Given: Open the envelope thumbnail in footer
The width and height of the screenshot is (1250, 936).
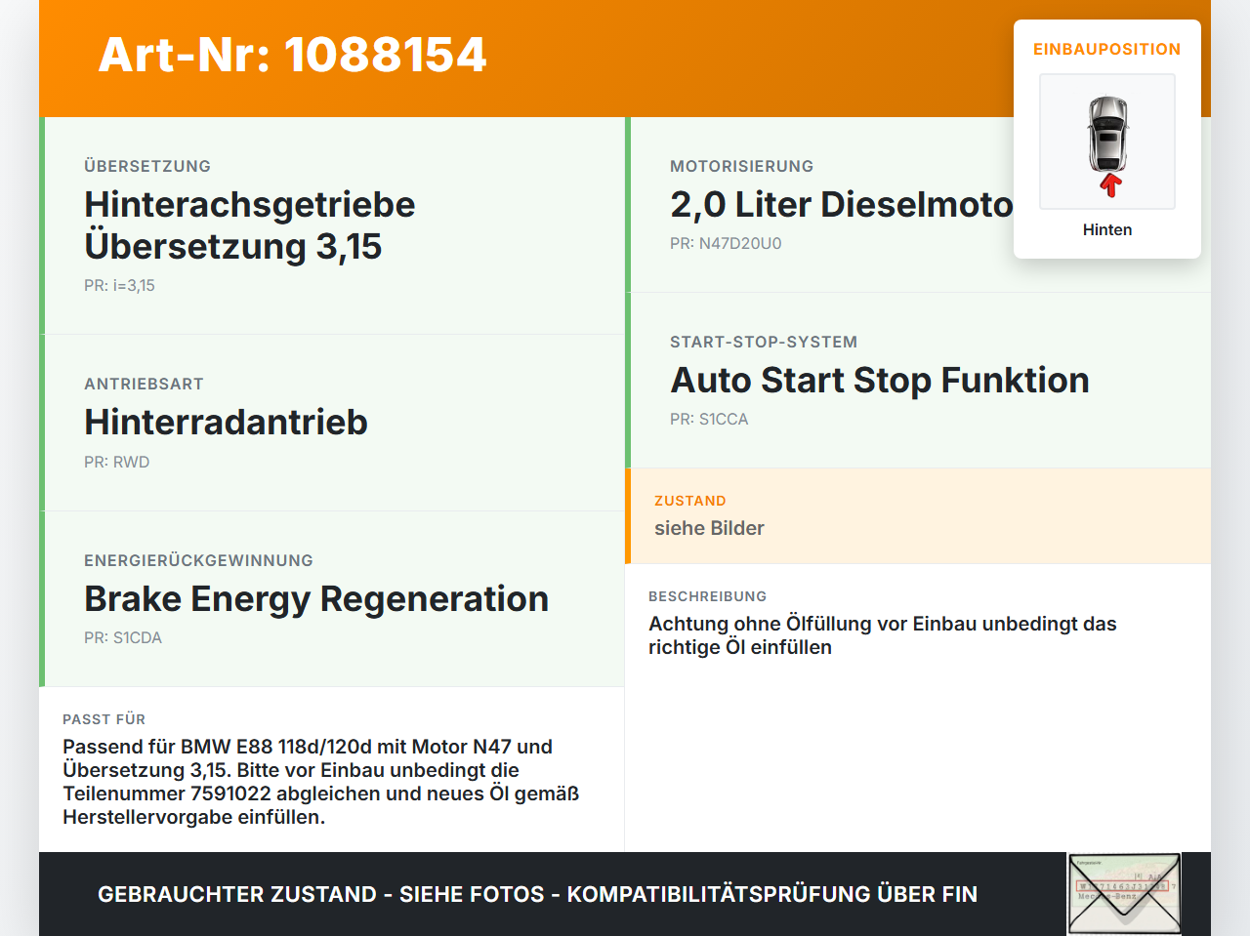Looking at the screenshot, I should [x=1124, y=894].
